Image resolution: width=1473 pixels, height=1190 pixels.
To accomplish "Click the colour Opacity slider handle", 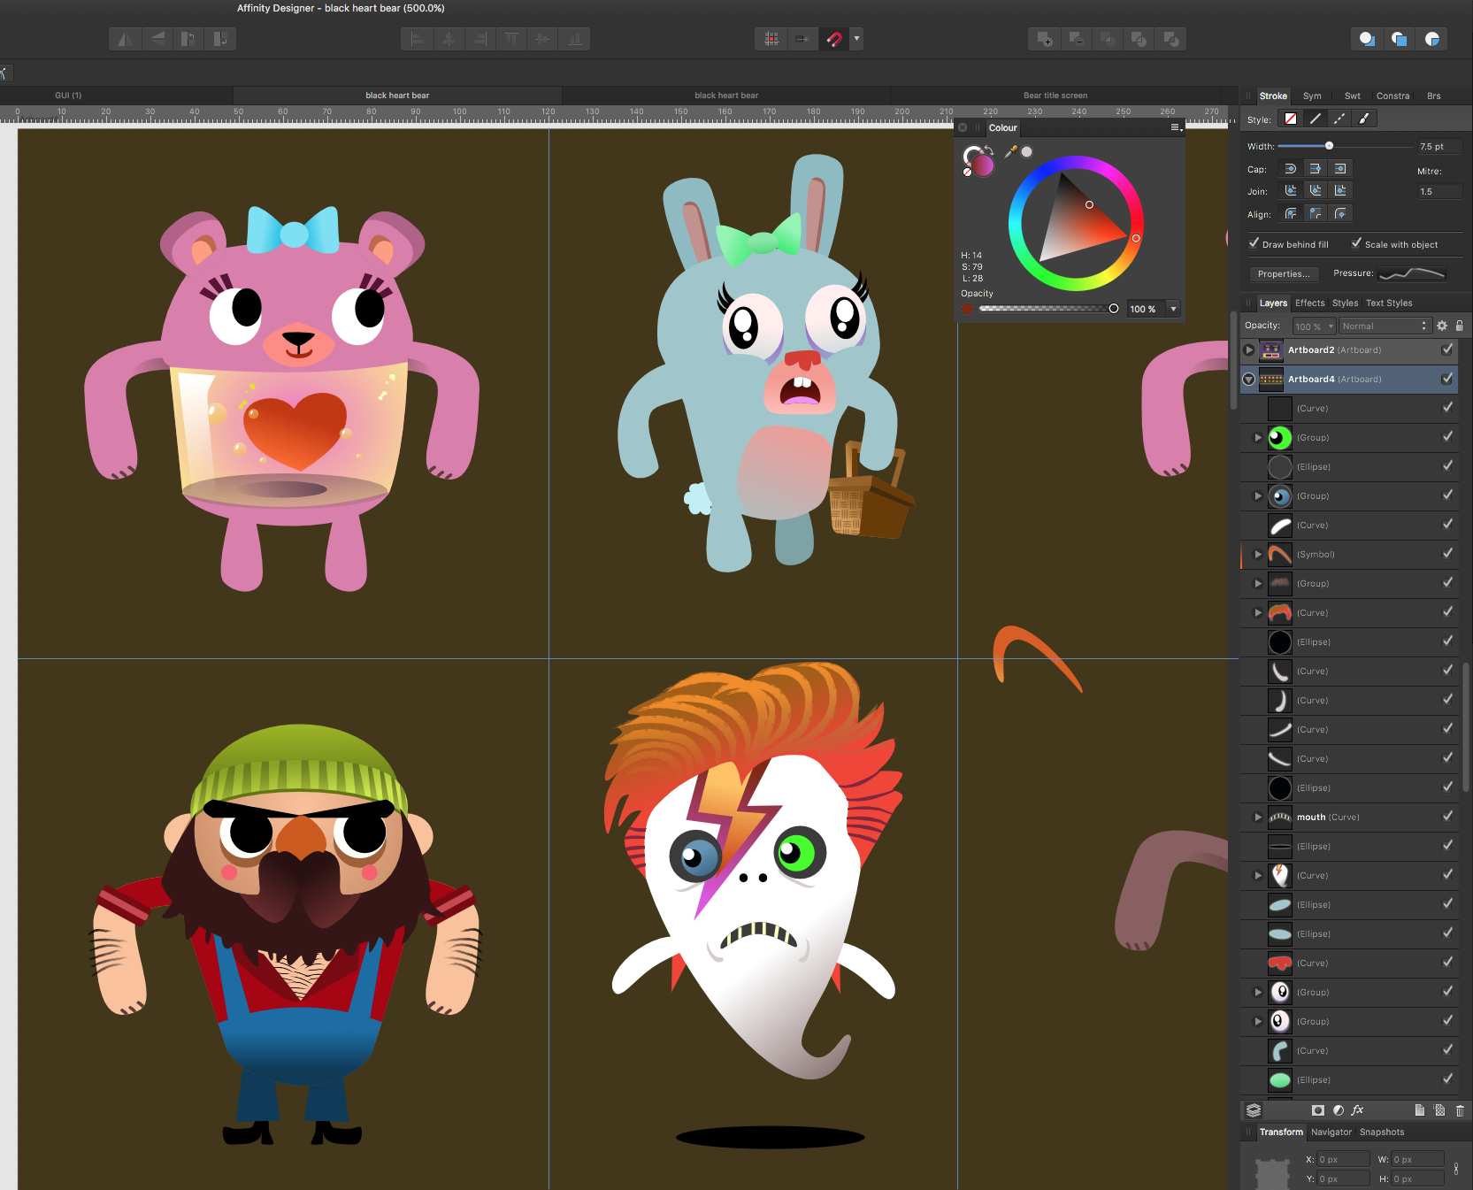I will [1114, 309].
